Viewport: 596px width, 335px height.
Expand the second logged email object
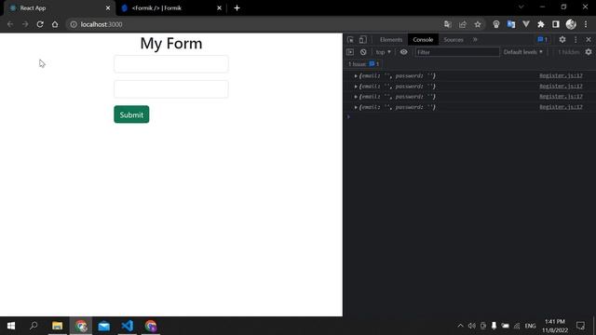(356, 87)
